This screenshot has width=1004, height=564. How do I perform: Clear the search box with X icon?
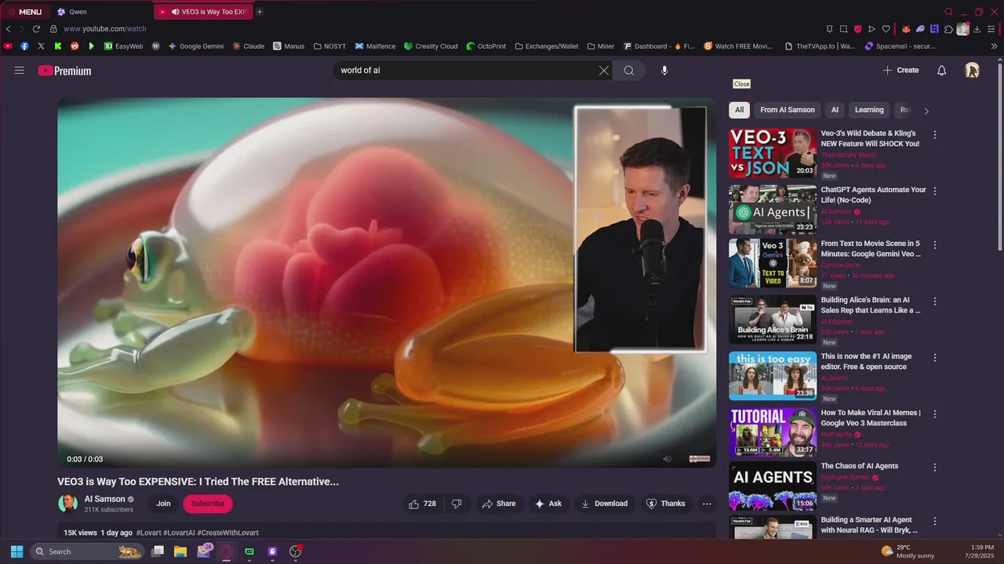point(604,70)
